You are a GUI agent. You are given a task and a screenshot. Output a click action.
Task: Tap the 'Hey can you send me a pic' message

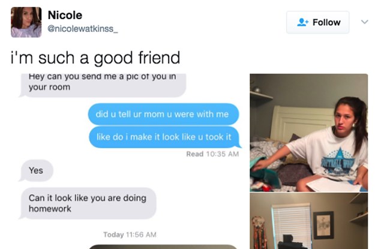(103, 85)
